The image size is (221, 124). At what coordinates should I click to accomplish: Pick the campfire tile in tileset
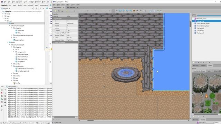tap(206, 96)
